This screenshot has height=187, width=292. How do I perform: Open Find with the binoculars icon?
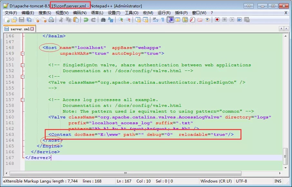(103, 20)
